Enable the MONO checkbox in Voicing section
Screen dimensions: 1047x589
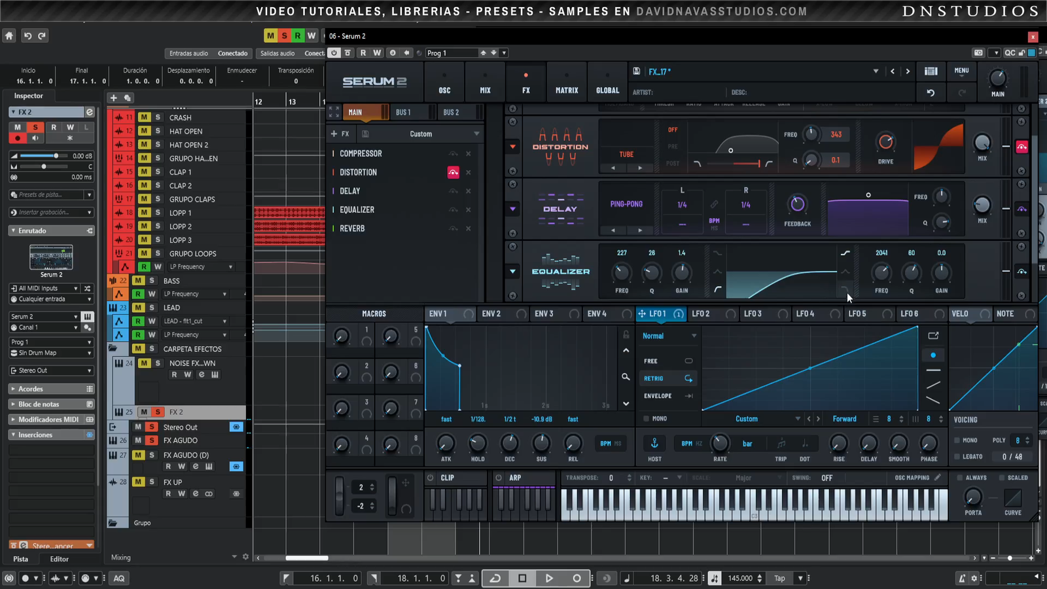957,440
